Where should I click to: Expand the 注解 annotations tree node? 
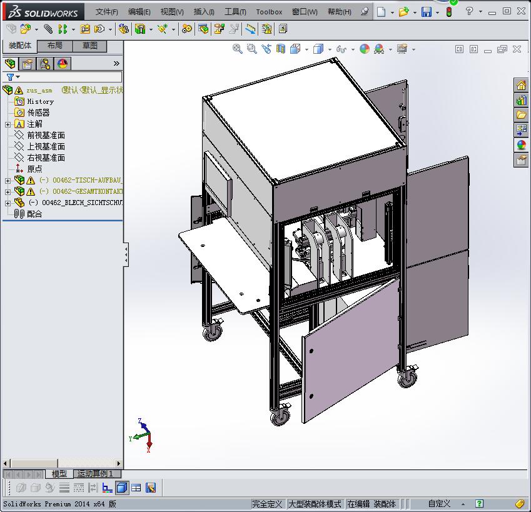(8, 124)
